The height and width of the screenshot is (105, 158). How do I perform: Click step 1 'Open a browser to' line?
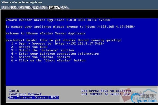tap(58, 44)
